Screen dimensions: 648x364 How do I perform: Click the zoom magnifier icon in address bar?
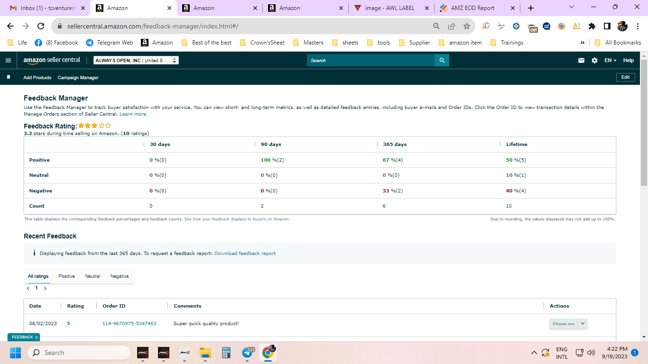[436, 26]
